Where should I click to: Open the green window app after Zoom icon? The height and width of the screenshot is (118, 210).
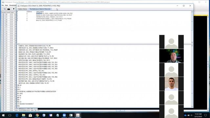(71, 115)
